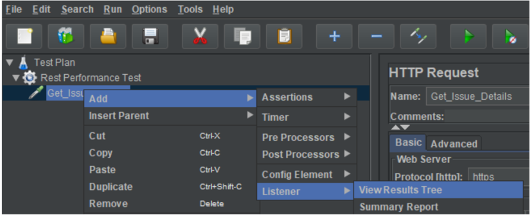532x216 pixels.
Task: Start the test with green play icon
Action: [468, 36]
